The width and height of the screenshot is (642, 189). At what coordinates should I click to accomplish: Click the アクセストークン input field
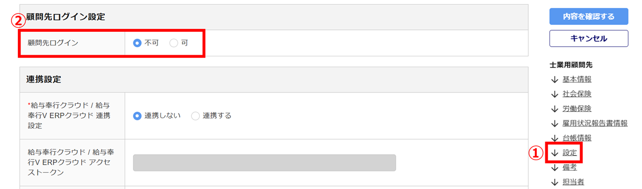[264, 163]
